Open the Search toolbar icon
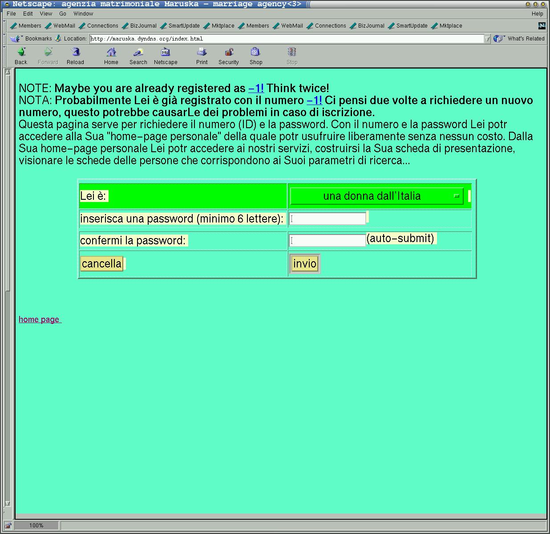The image size is (550, 534). tap(138, 53)
